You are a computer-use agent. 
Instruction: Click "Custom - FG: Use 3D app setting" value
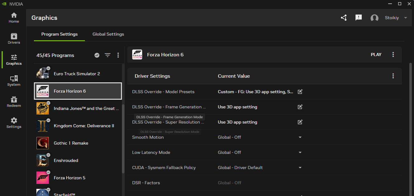[255, 92]
